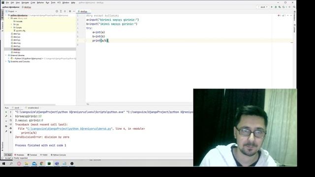Follow the ders6.py traceback link
This screenshot has height=177, width=315.
click(69, 129)
